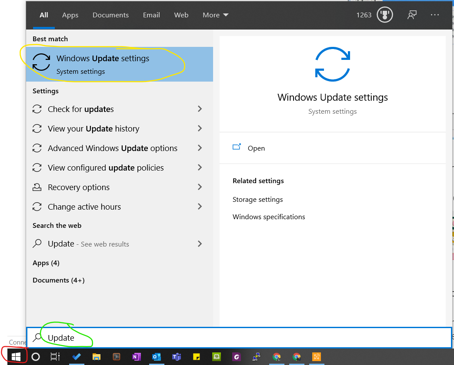
Task: Click the feedback person icon
Action: tap(412, 15)
